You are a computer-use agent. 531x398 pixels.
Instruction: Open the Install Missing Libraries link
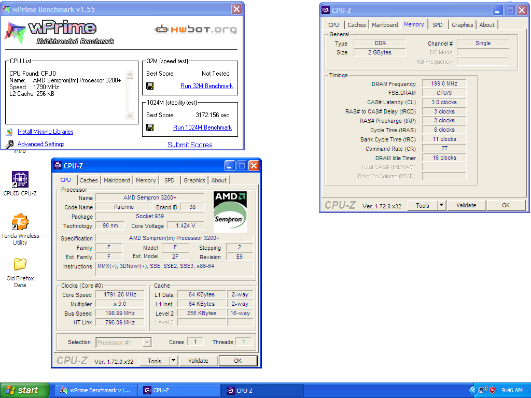point(46,132)
